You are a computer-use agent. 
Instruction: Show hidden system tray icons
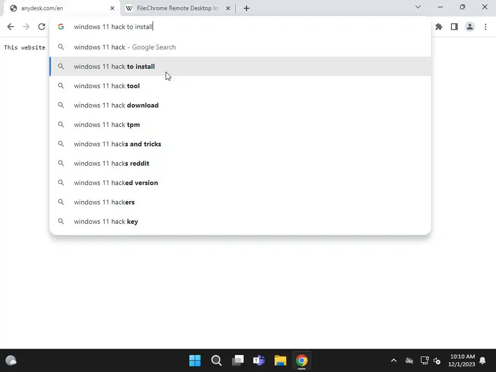(x=393, y=360)
